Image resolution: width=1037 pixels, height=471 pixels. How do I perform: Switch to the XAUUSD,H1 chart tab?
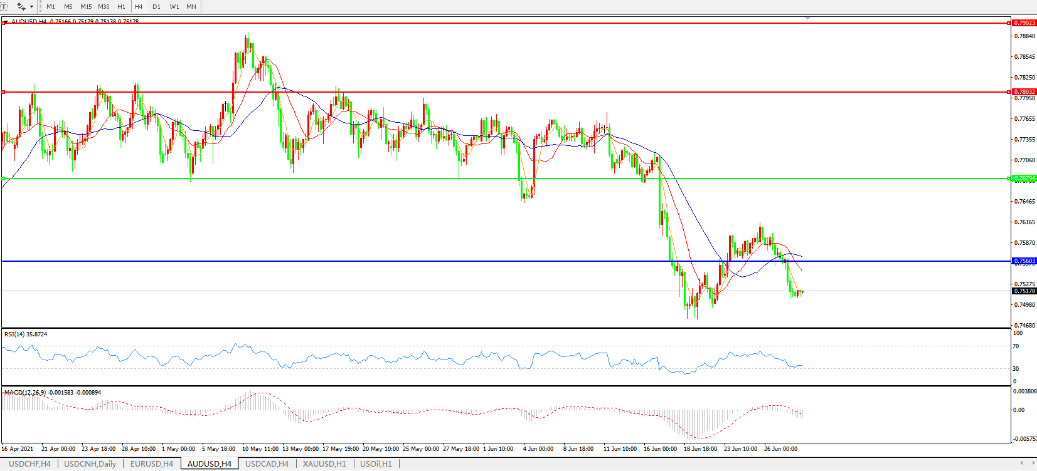[324, 464]
